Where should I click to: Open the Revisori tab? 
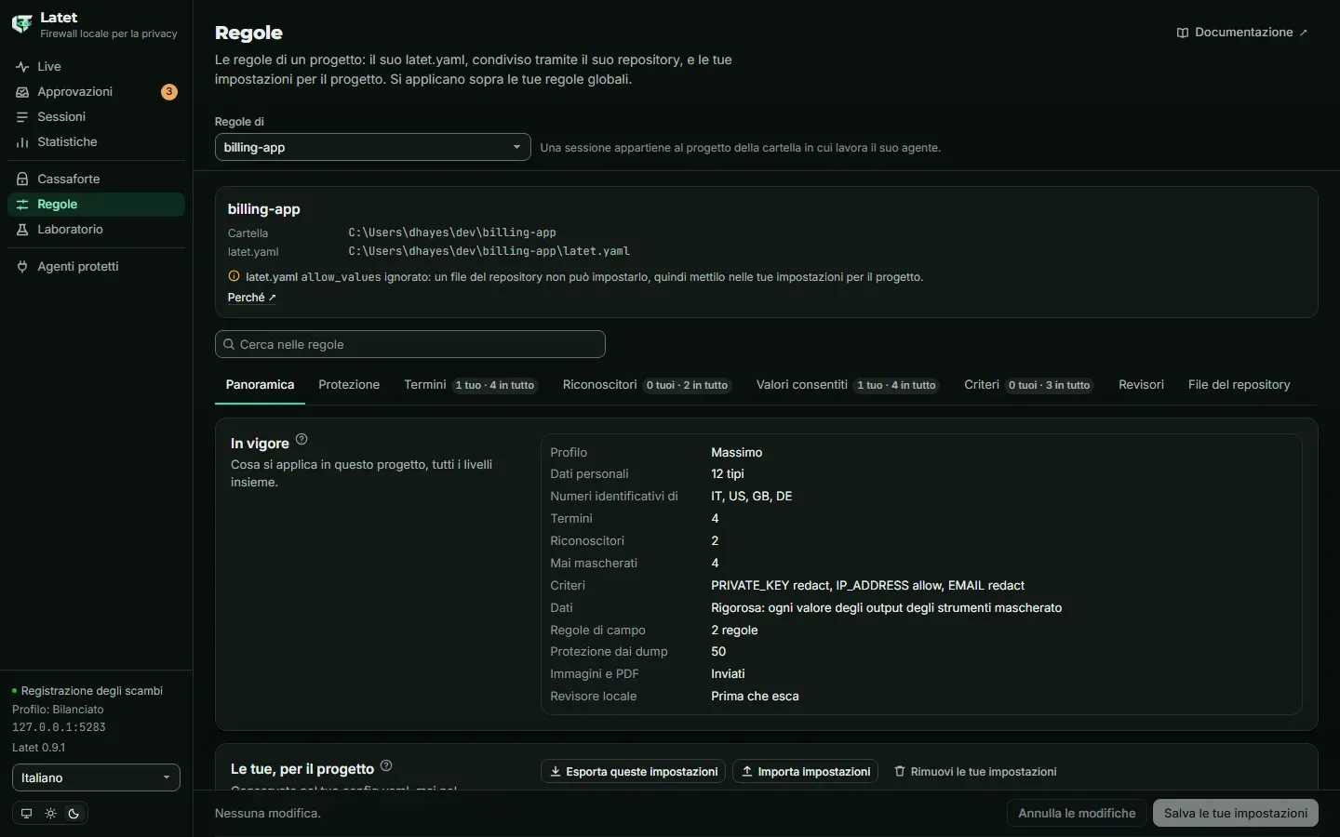[1141, 385]
